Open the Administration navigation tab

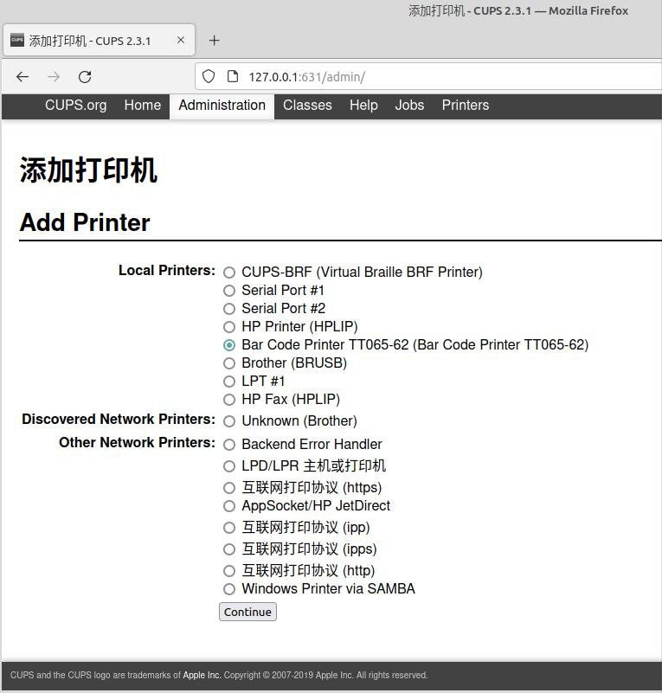(x=222, y=106)
